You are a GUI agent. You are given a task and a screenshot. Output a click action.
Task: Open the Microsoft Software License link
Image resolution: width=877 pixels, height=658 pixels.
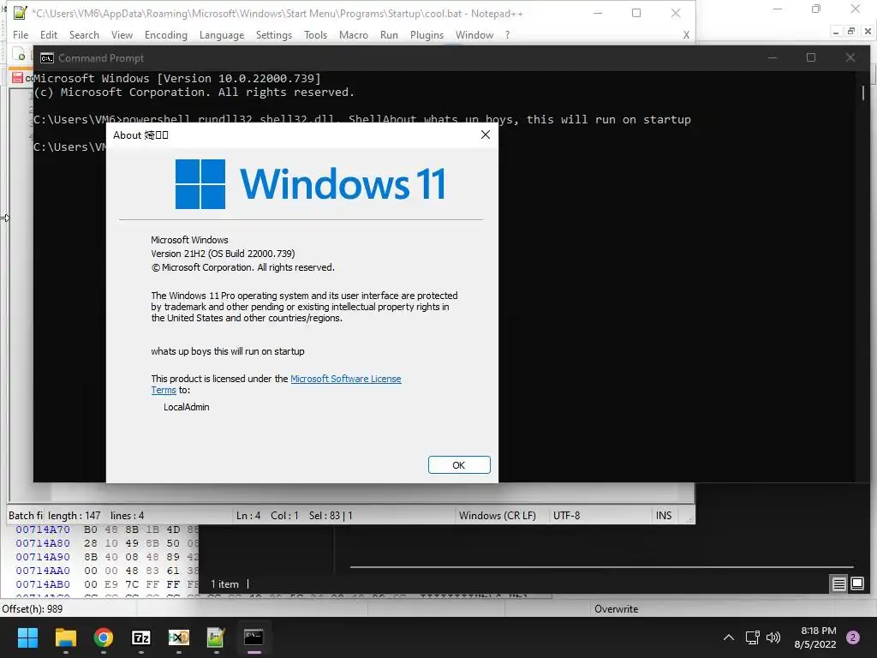pyautogui.click(x=346, y=379)
